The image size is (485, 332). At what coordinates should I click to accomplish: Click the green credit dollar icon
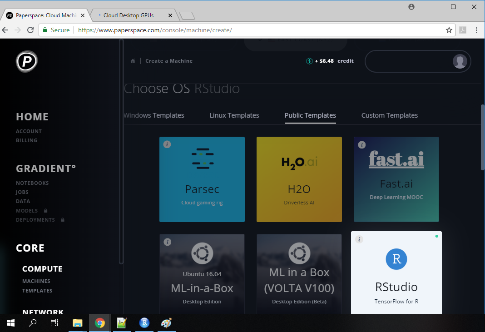point(309,61)
